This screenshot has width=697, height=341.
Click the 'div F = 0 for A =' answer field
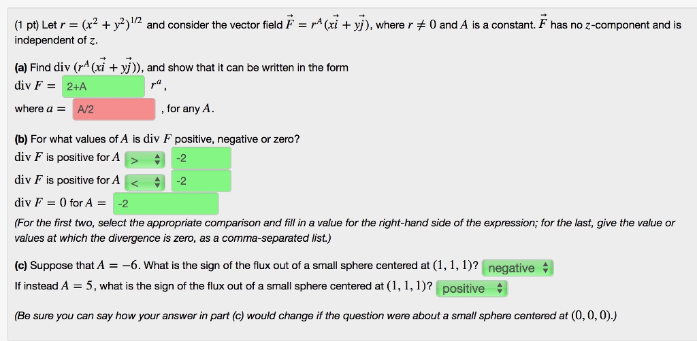(166, 204)
